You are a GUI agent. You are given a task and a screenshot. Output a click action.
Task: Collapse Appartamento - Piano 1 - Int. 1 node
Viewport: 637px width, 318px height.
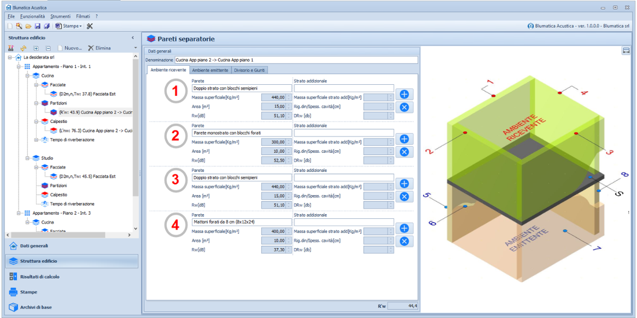tap(20, 67)
